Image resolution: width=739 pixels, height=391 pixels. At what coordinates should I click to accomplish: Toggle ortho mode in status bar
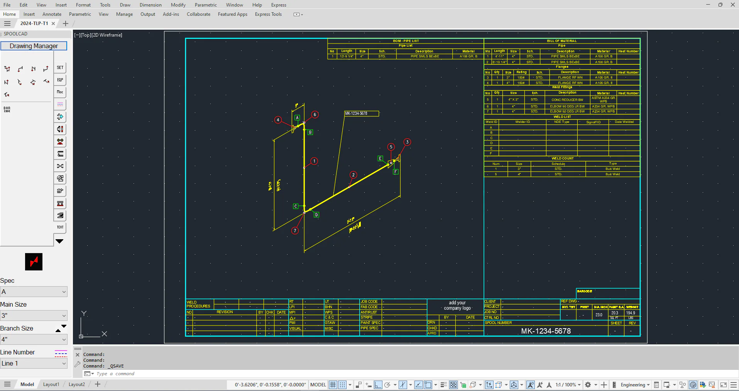378,384
